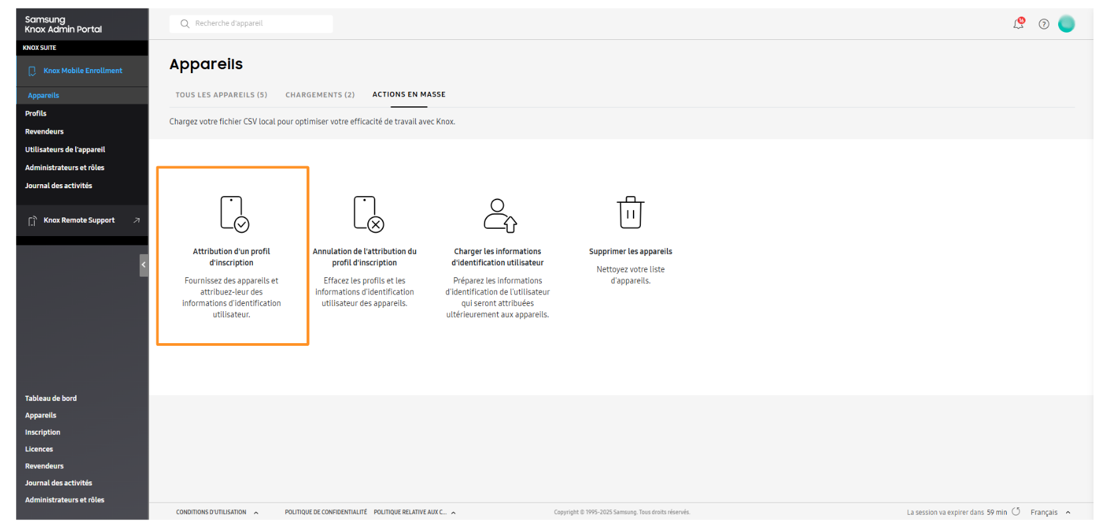Click the session expiry '59 min' text

997,512
